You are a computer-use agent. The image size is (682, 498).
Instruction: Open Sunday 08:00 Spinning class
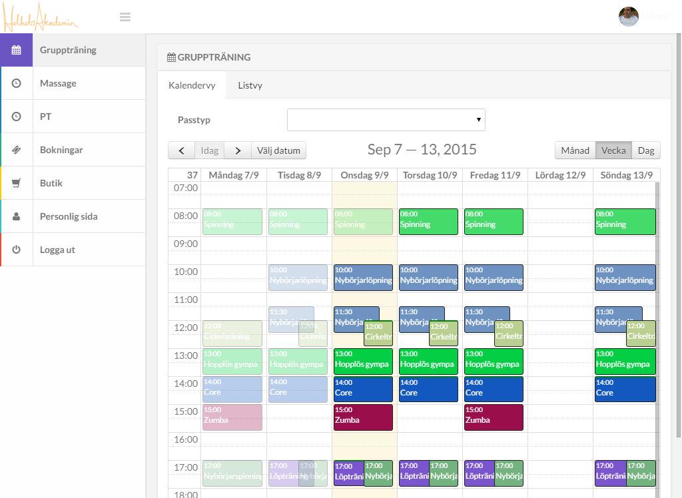click(625, 222)
